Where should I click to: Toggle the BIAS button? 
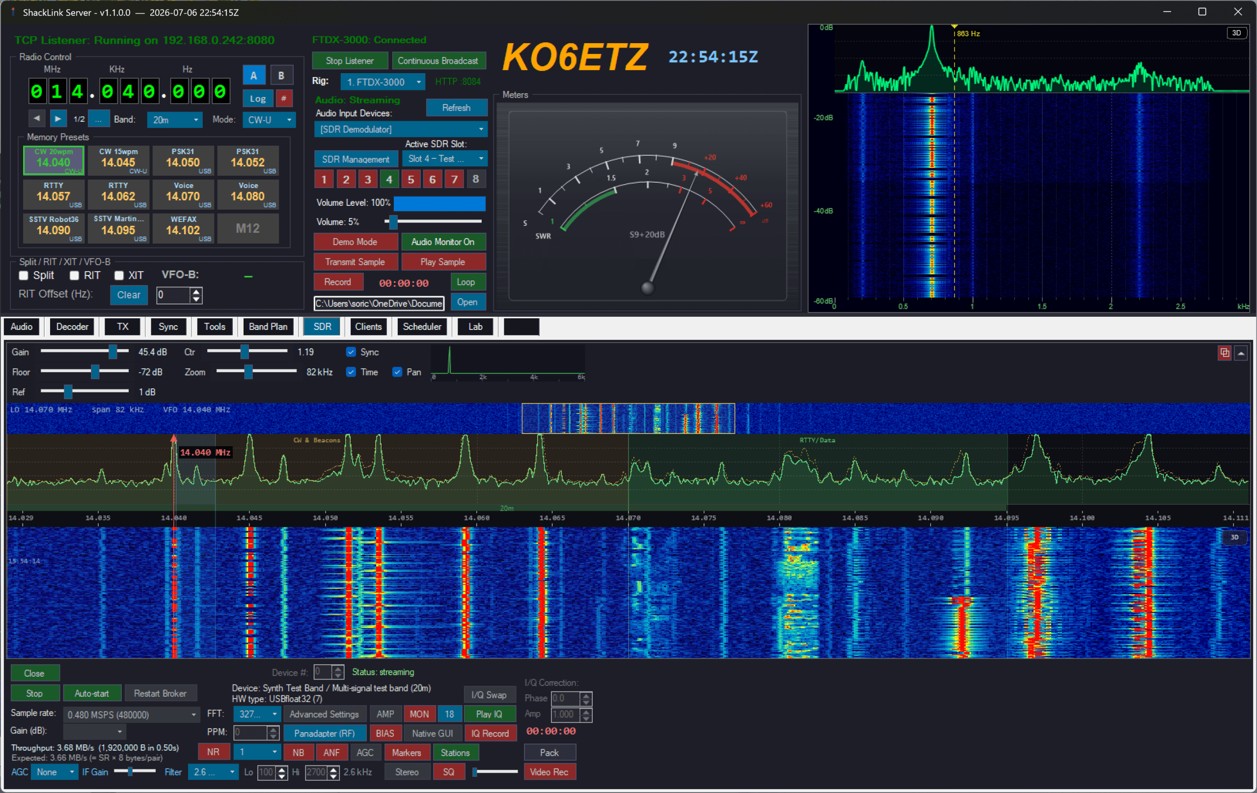tap(385, 733)
